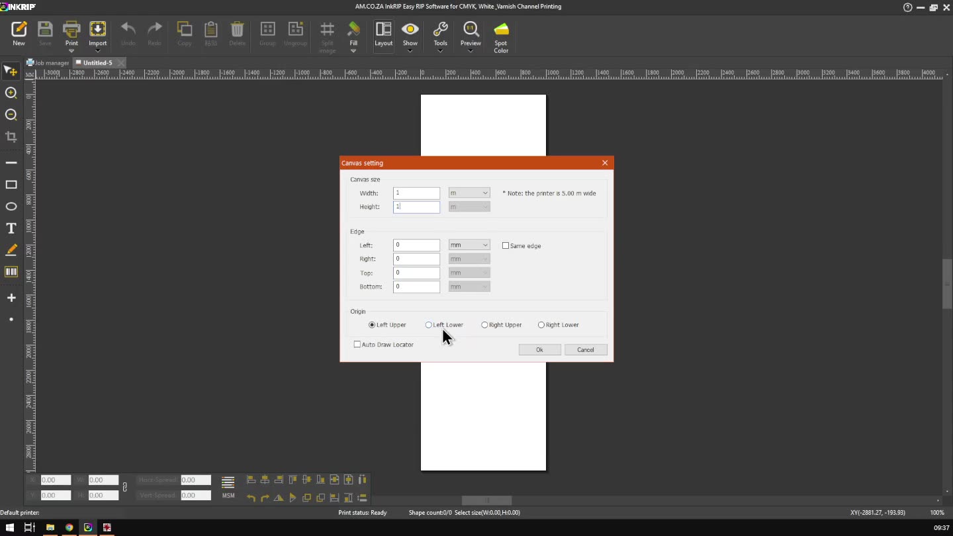Click the New canvas icon

[19, 33]
